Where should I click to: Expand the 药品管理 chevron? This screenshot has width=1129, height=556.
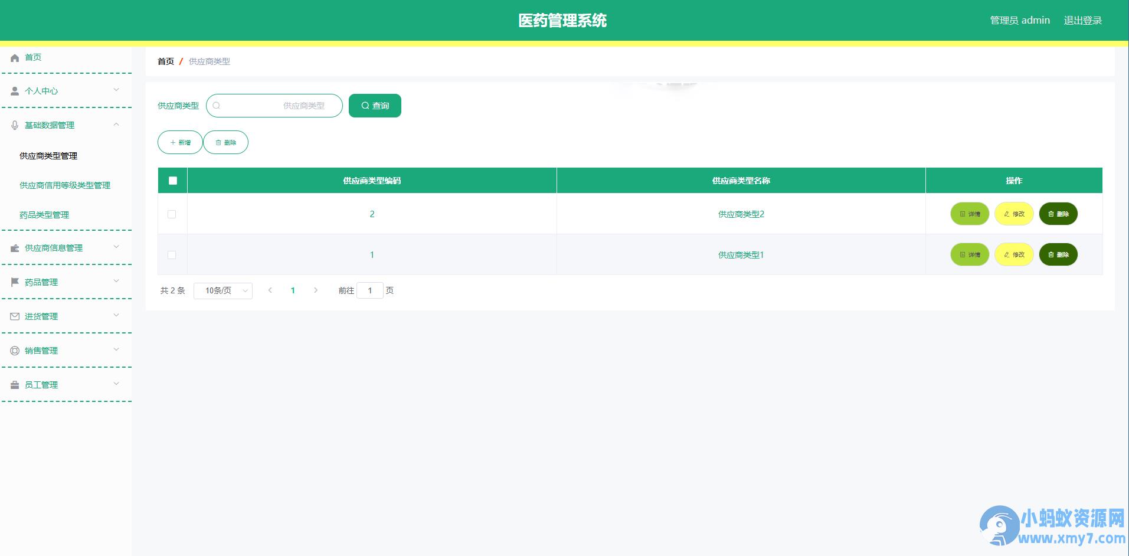[x=116, y=281]
